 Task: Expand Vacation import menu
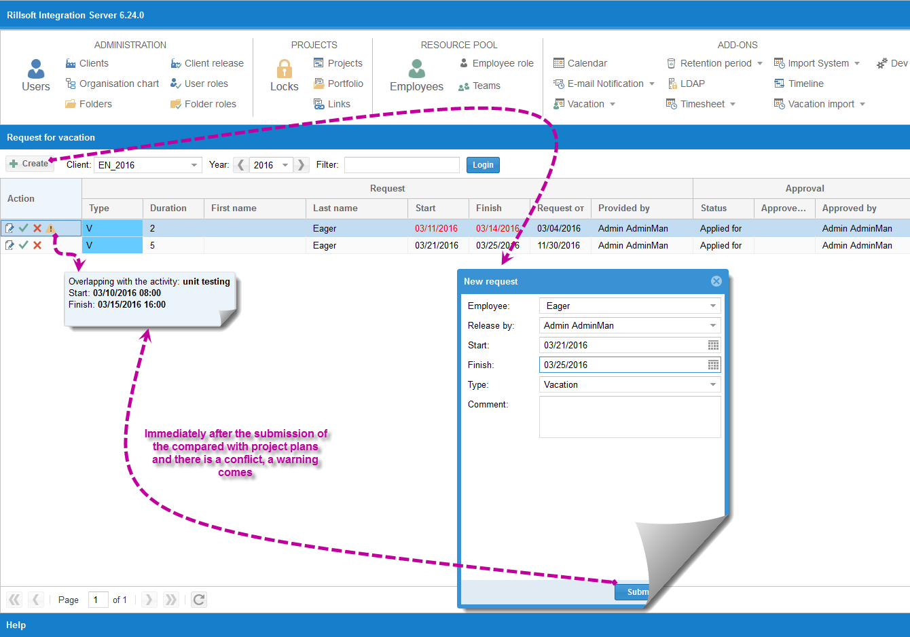pyautogui.click(x=862, y=104)
